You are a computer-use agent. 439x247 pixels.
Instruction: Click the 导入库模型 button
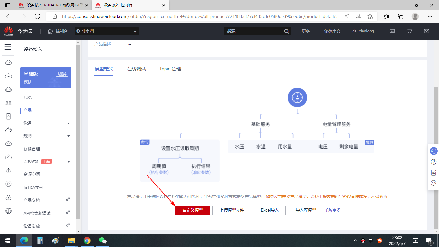(x=306, y=210)
